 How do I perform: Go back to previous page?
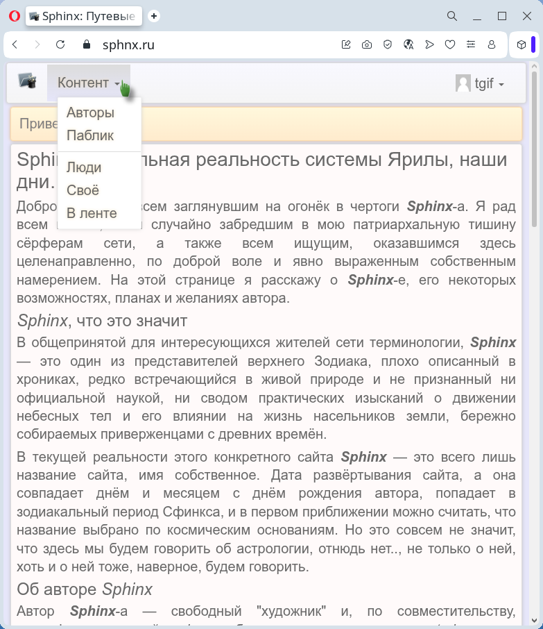(x=15, y=44)
